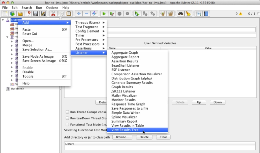Click the Clear button for the classpath
This screenshot has width=260, height=153.
tap(163, 137)
